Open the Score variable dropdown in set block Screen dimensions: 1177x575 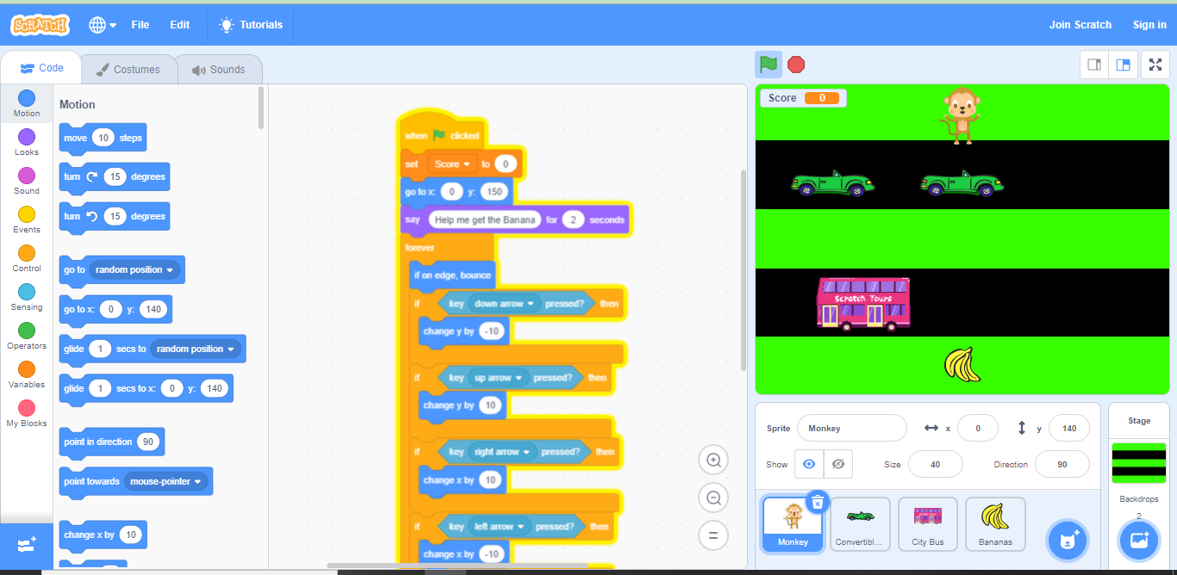coord(452,164)
